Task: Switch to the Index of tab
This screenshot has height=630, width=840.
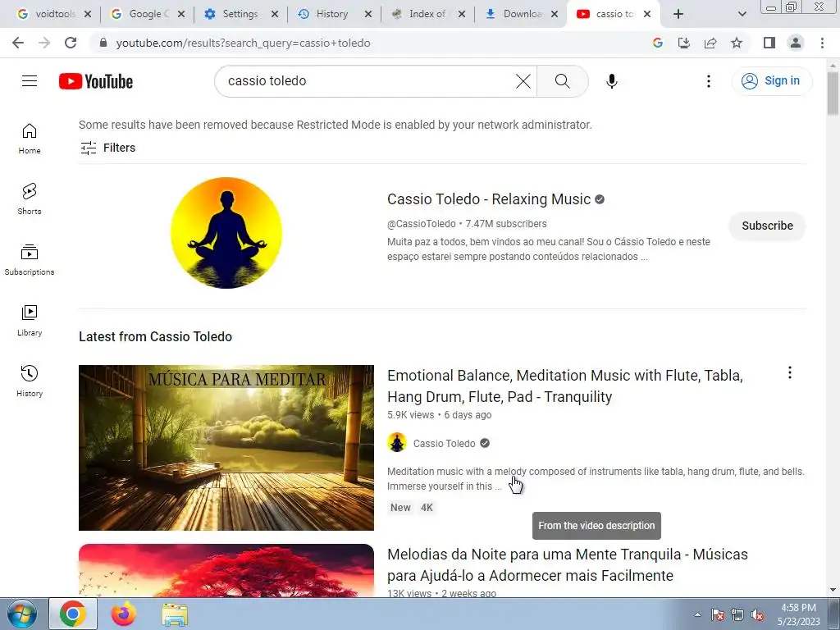Action: pyautogui.click(x=420, y=14)
